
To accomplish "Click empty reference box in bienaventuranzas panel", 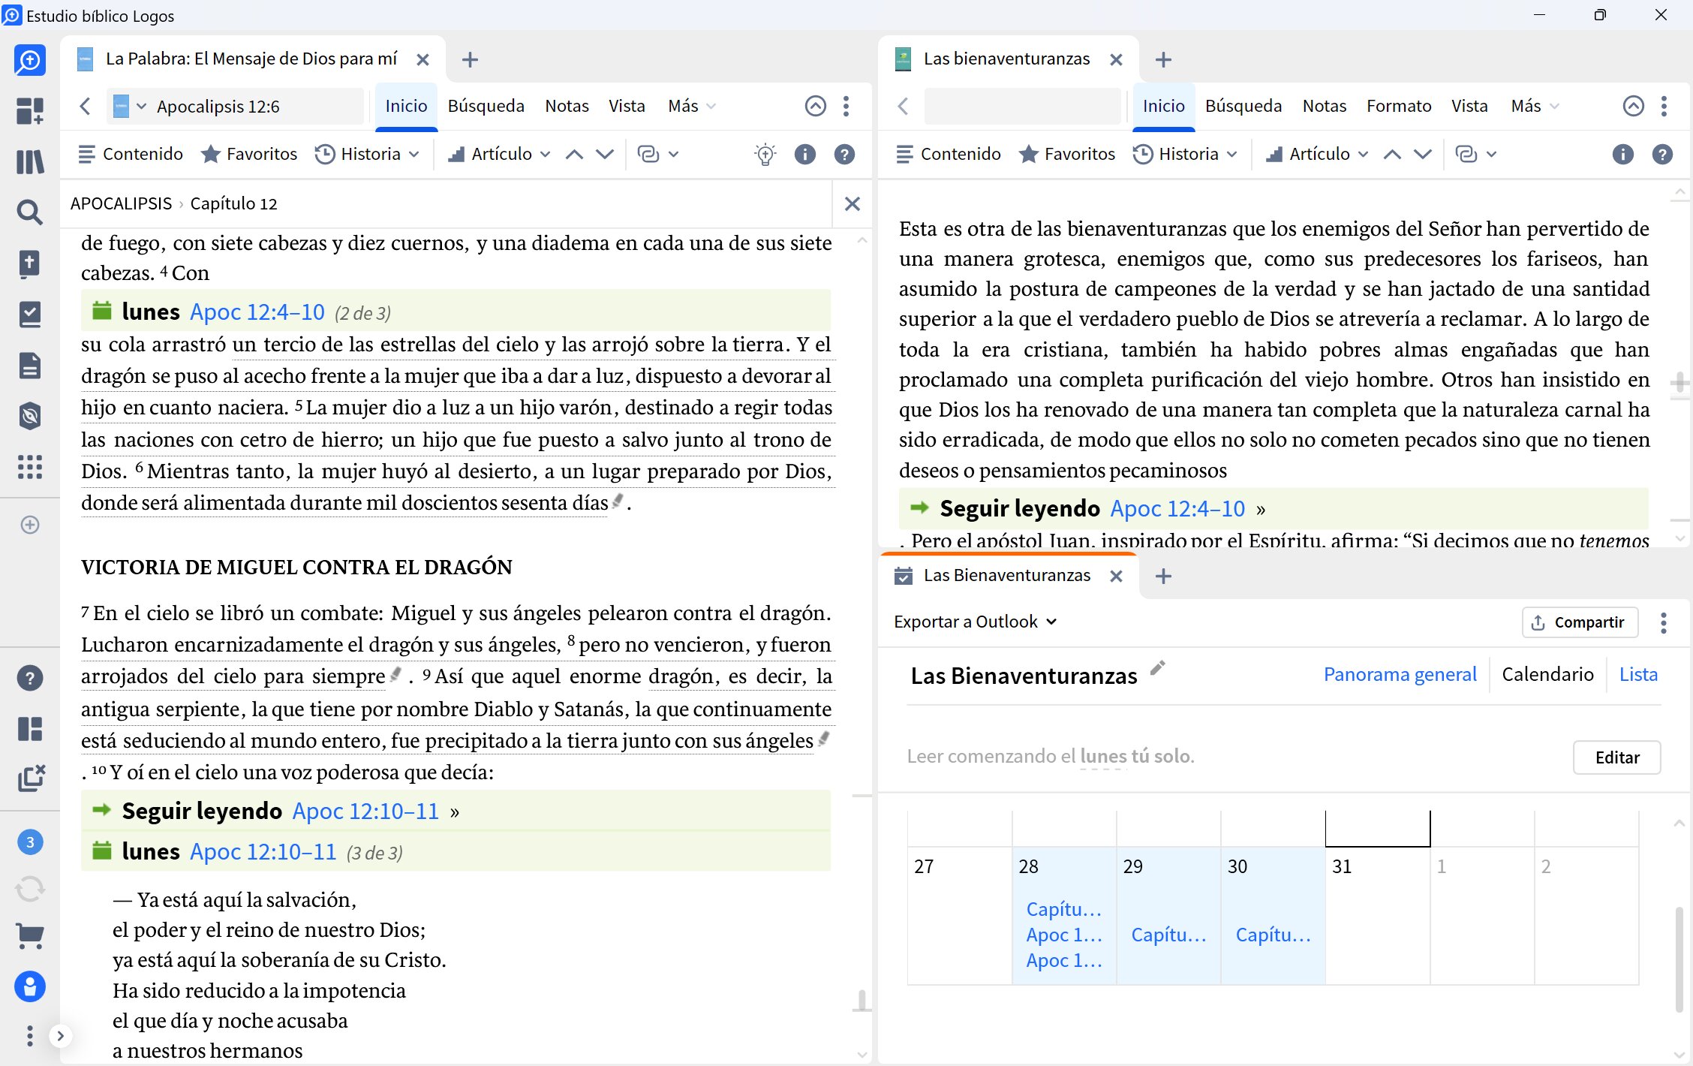I will (x=1021, y=106).
